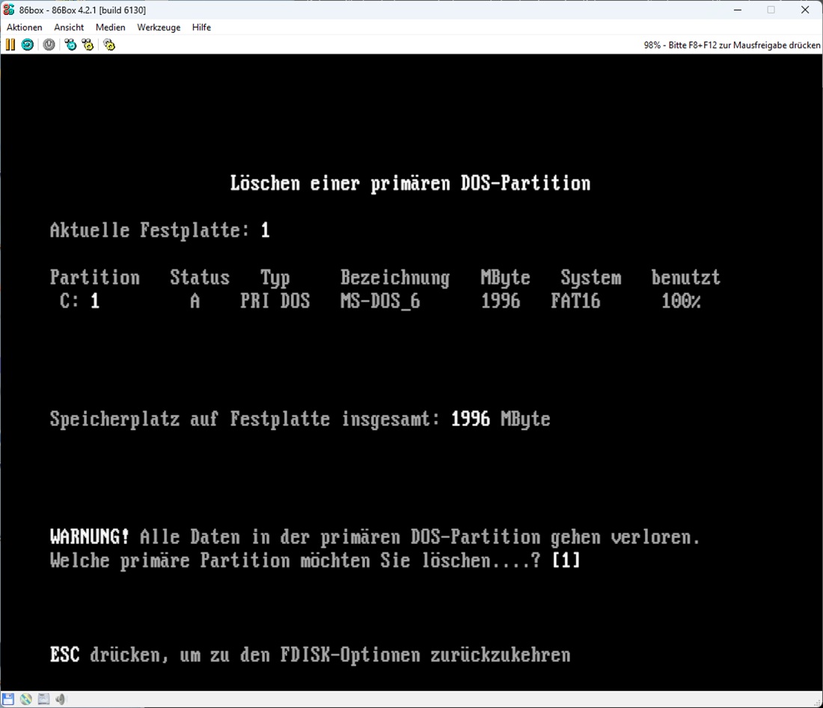The image size is (823, 708).
Task: Close the 86Box window
Action: coord(805,10)
